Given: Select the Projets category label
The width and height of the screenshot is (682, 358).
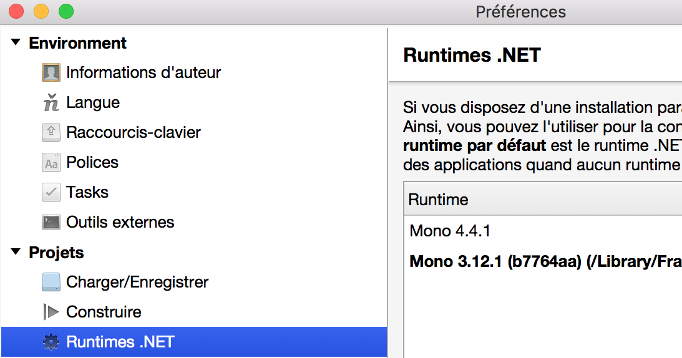Looking at the screenshot, I should tap(56, 253).
